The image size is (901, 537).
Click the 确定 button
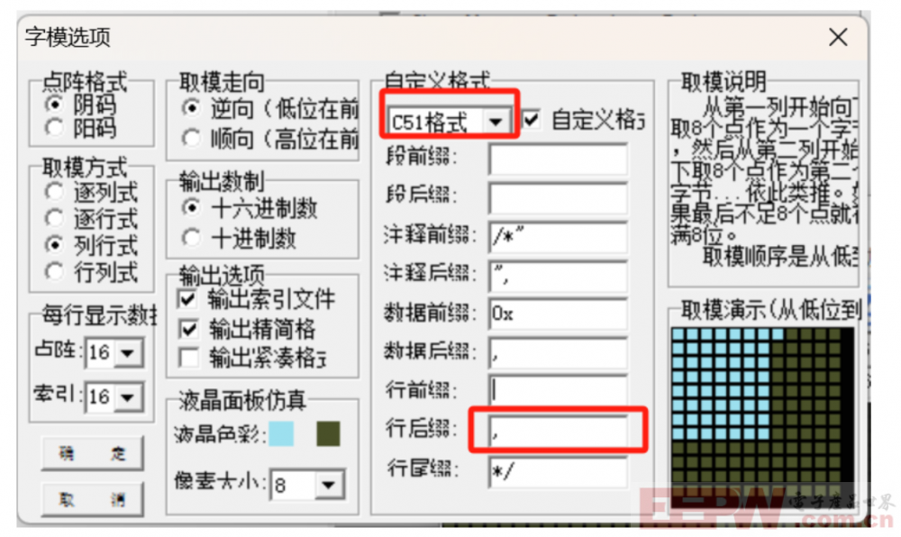pyautogui.click(x=93, y=454)
